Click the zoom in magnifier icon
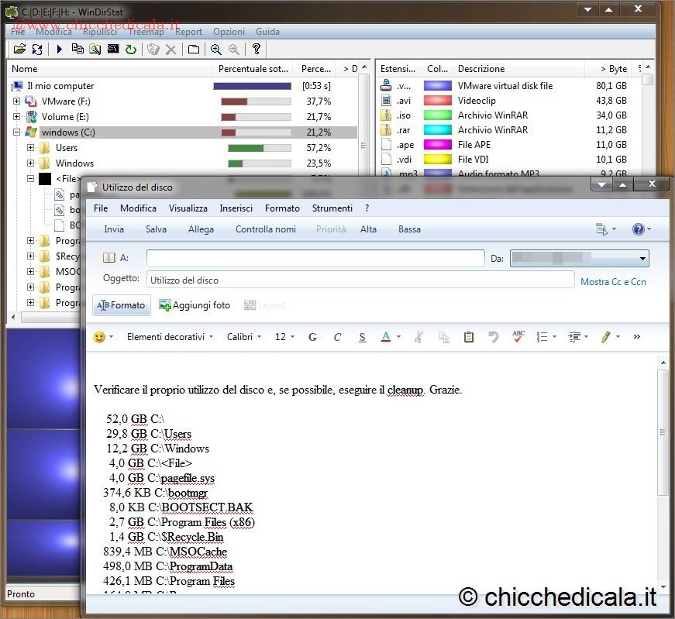Viewport: 675px width, 619px height. [x=216, y=50]
